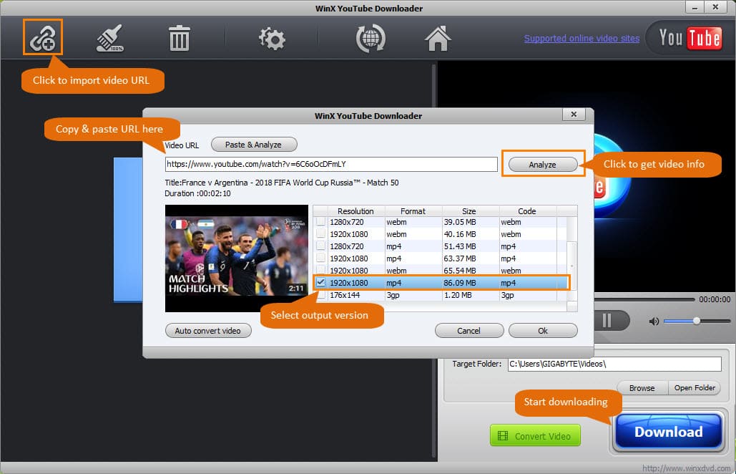Click the Open Folder button

click(695, 388)
